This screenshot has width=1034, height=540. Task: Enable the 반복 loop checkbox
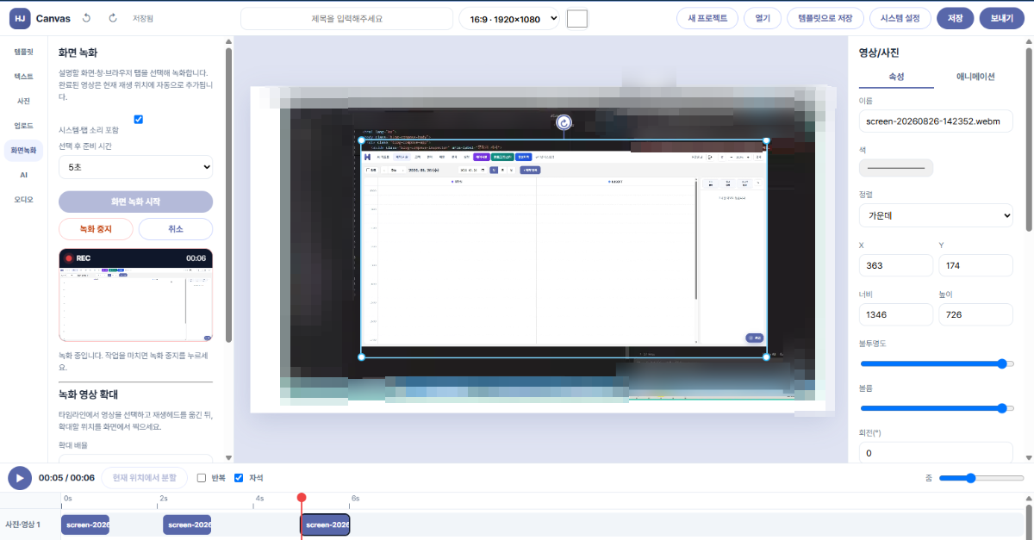202,477
